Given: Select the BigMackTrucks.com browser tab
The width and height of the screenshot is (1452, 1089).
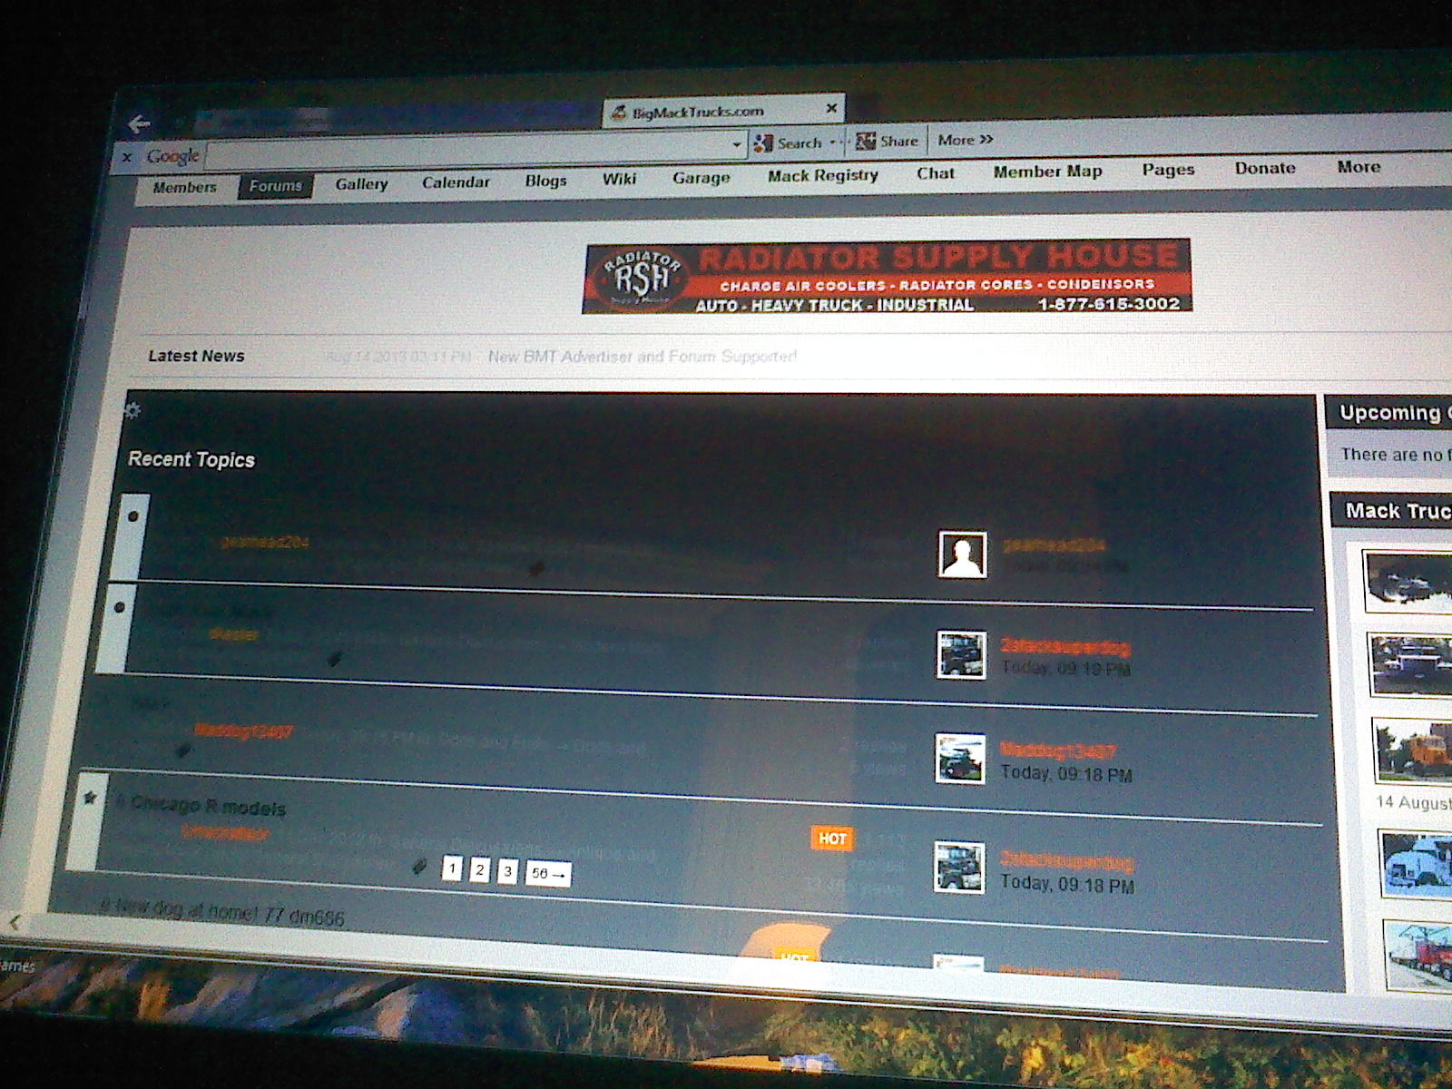Looking at the screenshot, I should (723, 111).
